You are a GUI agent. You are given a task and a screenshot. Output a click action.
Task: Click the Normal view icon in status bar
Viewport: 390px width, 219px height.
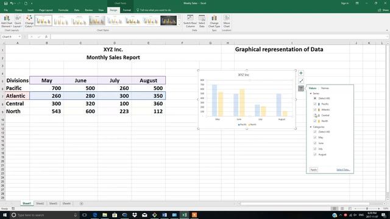[x=335, y=209]
